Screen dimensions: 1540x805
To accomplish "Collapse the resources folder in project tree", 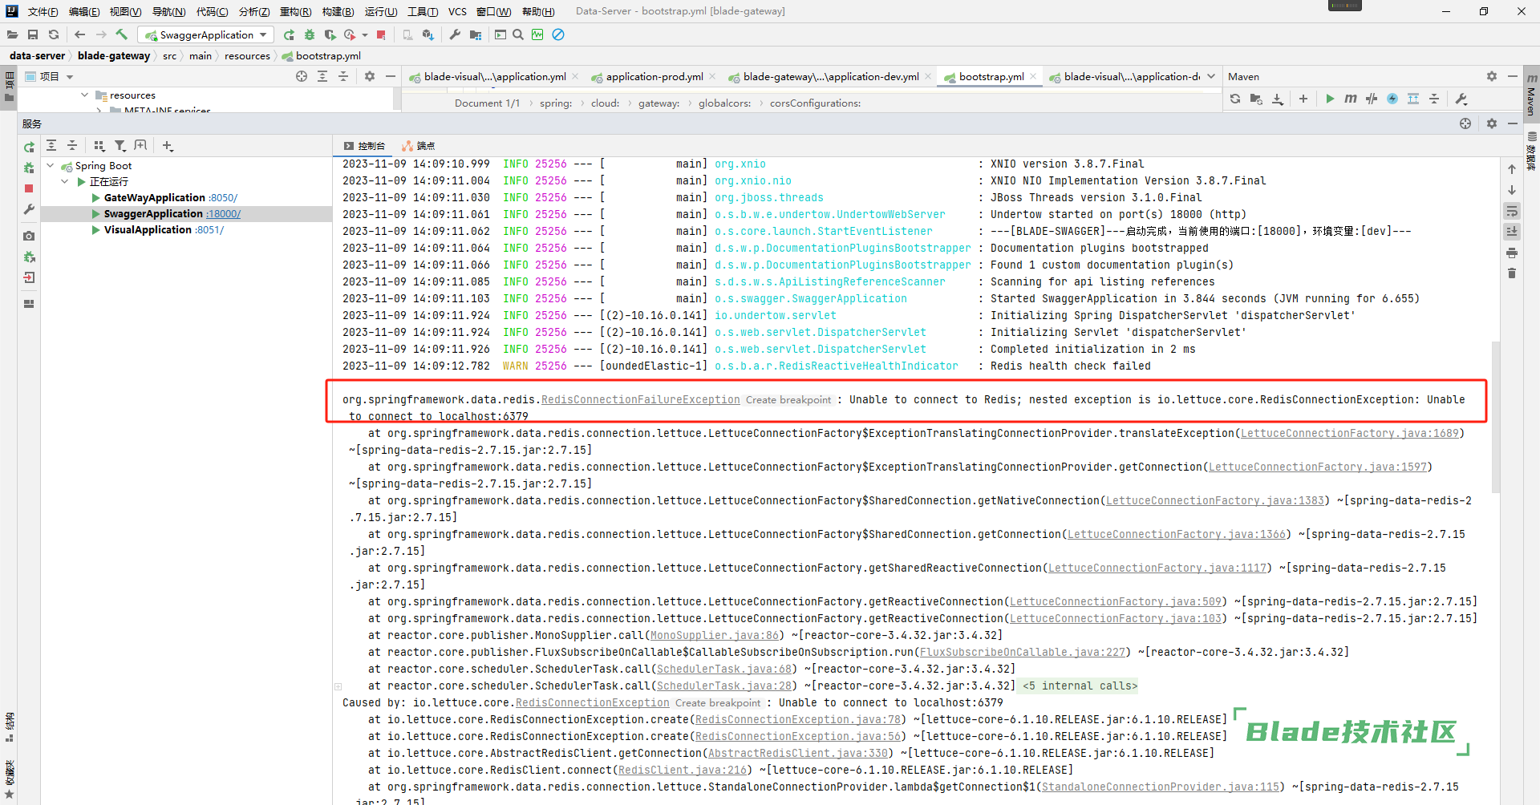I will click(85, 95).
